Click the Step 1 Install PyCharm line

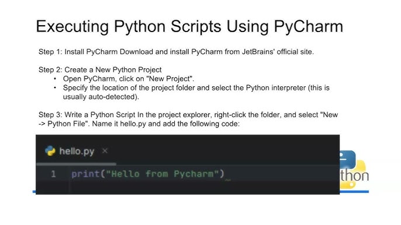[x=176, y=52]
